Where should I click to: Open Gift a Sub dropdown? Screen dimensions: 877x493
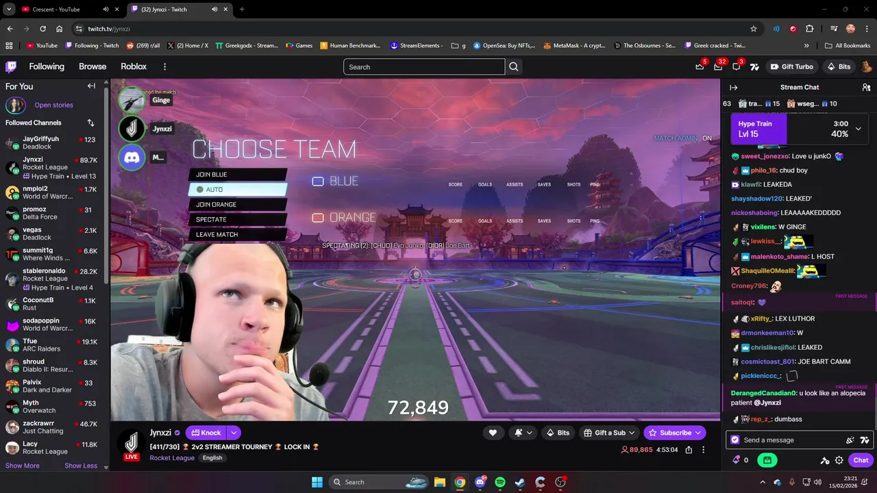pos(608,433)
